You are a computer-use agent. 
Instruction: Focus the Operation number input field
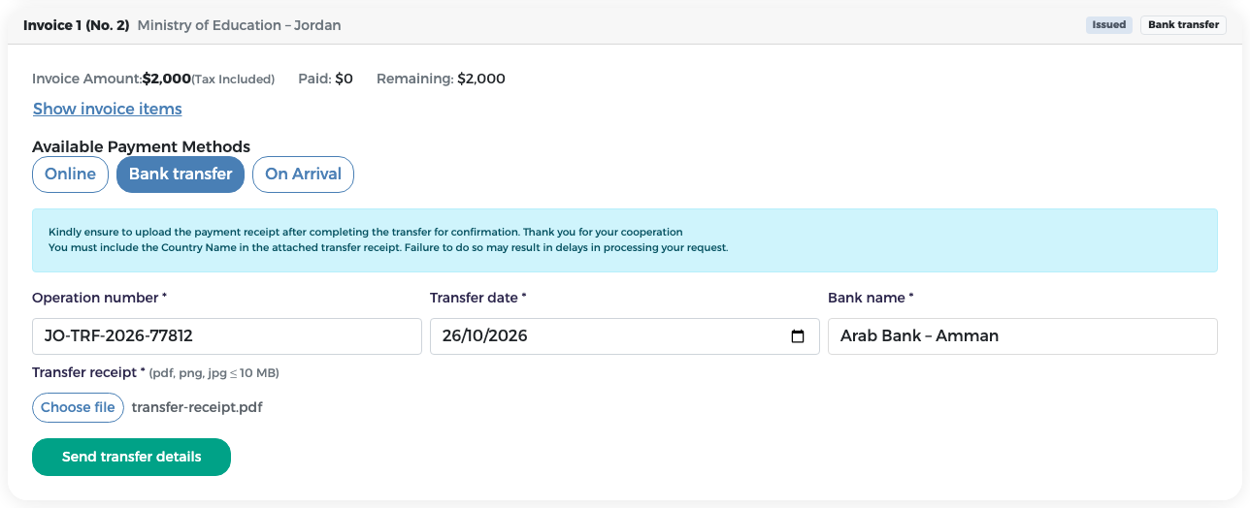pos(227,336)
